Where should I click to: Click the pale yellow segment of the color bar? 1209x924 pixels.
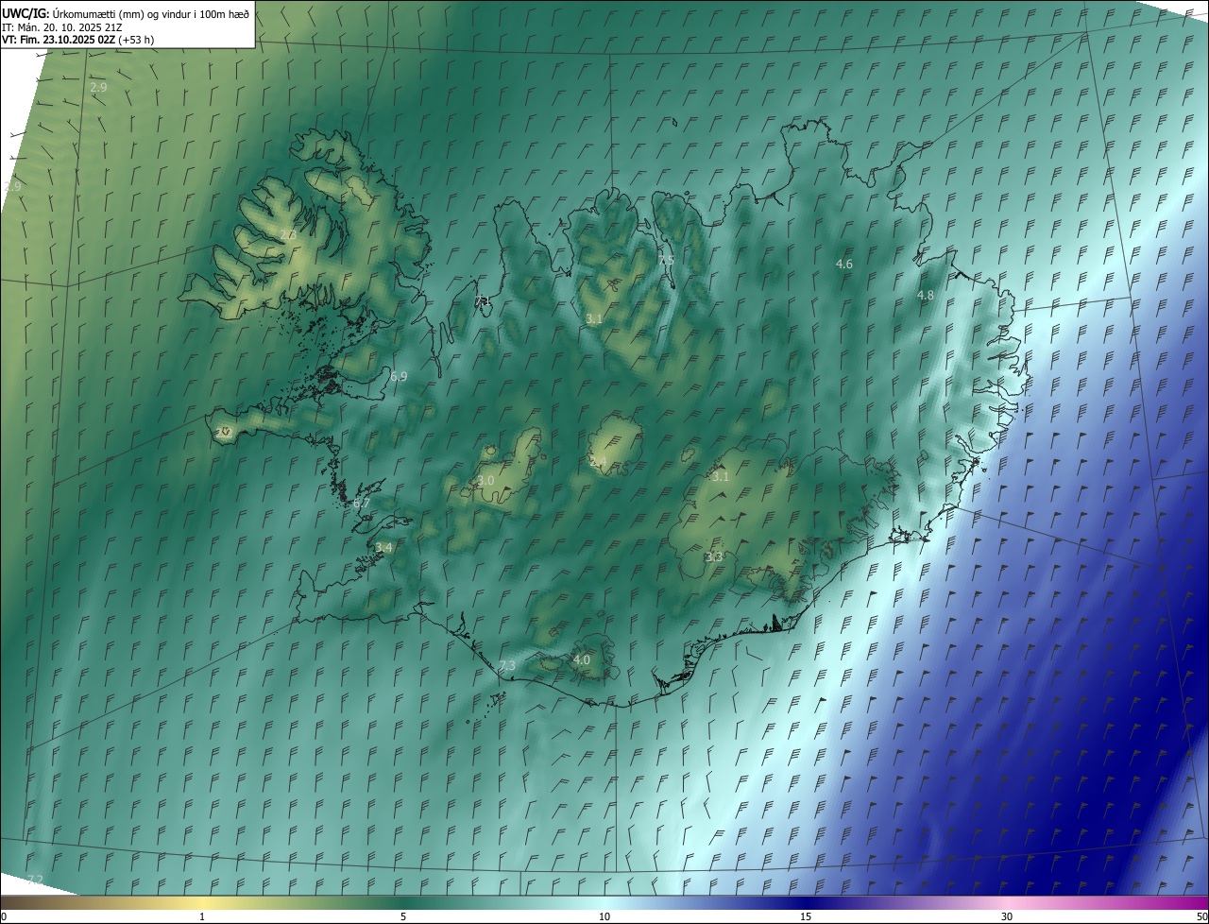pos(202,902)
